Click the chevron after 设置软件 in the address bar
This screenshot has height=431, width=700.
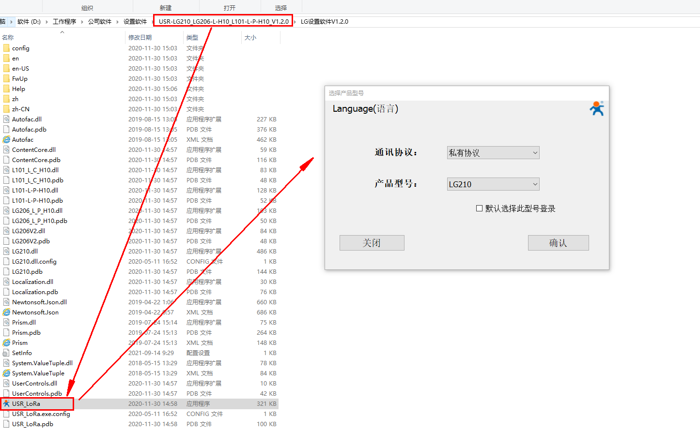(151, 22)
